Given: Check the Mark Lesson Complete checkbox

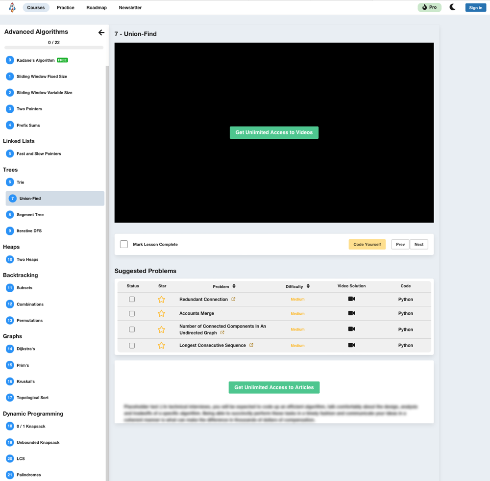Looking at the screenshot, I should (x=124, y=244).
